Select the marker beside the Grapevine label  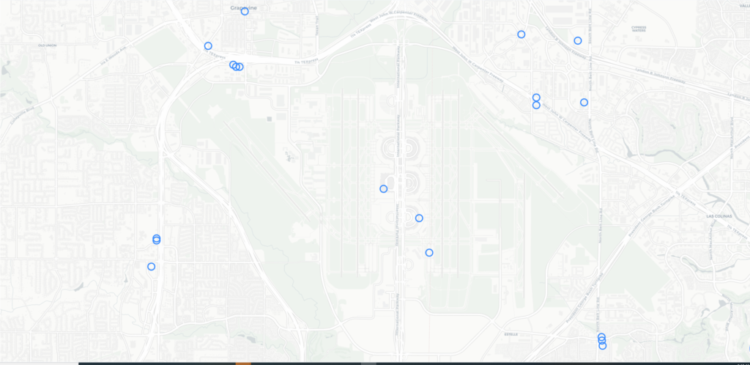pos(245,11)
